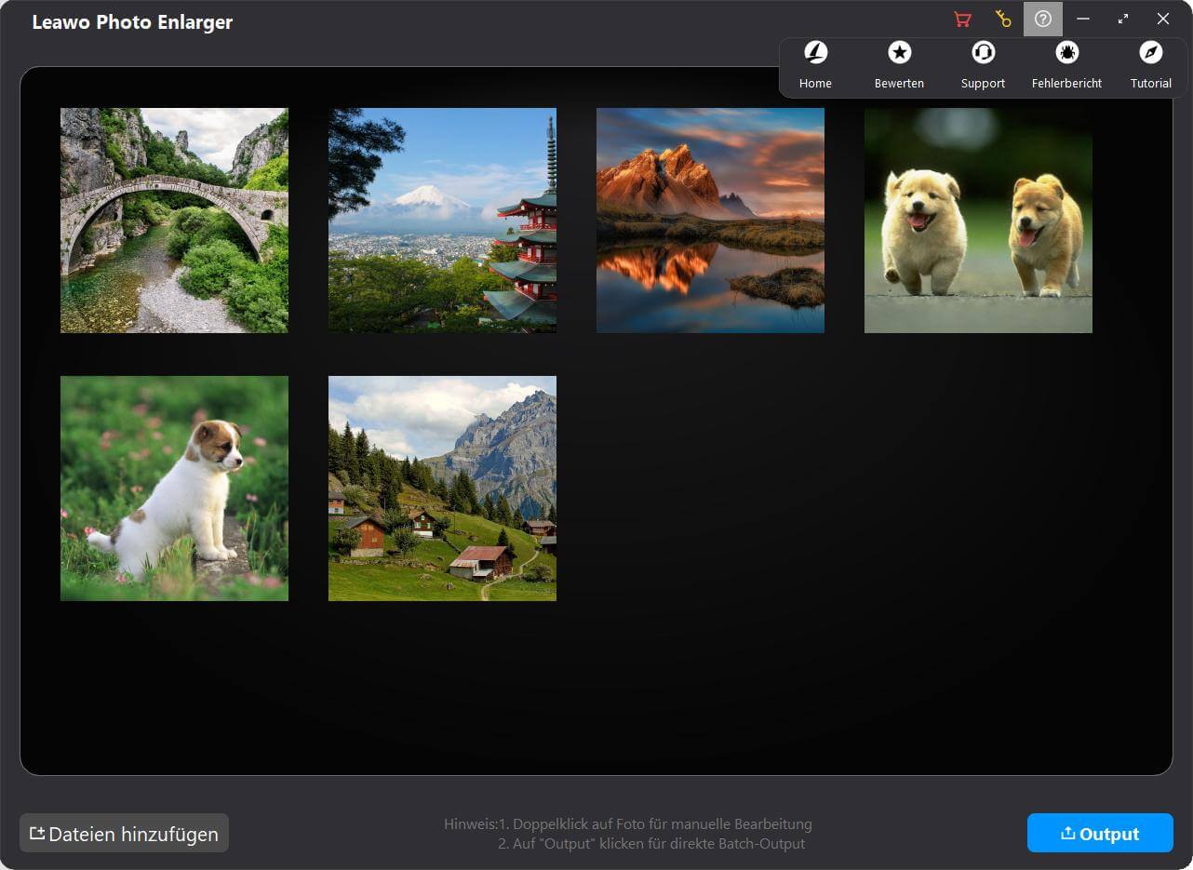This screenshot has width=1193, height=870.
Task: Click the Leawo Photo Enlarger title text
Action: coord(132,22)
